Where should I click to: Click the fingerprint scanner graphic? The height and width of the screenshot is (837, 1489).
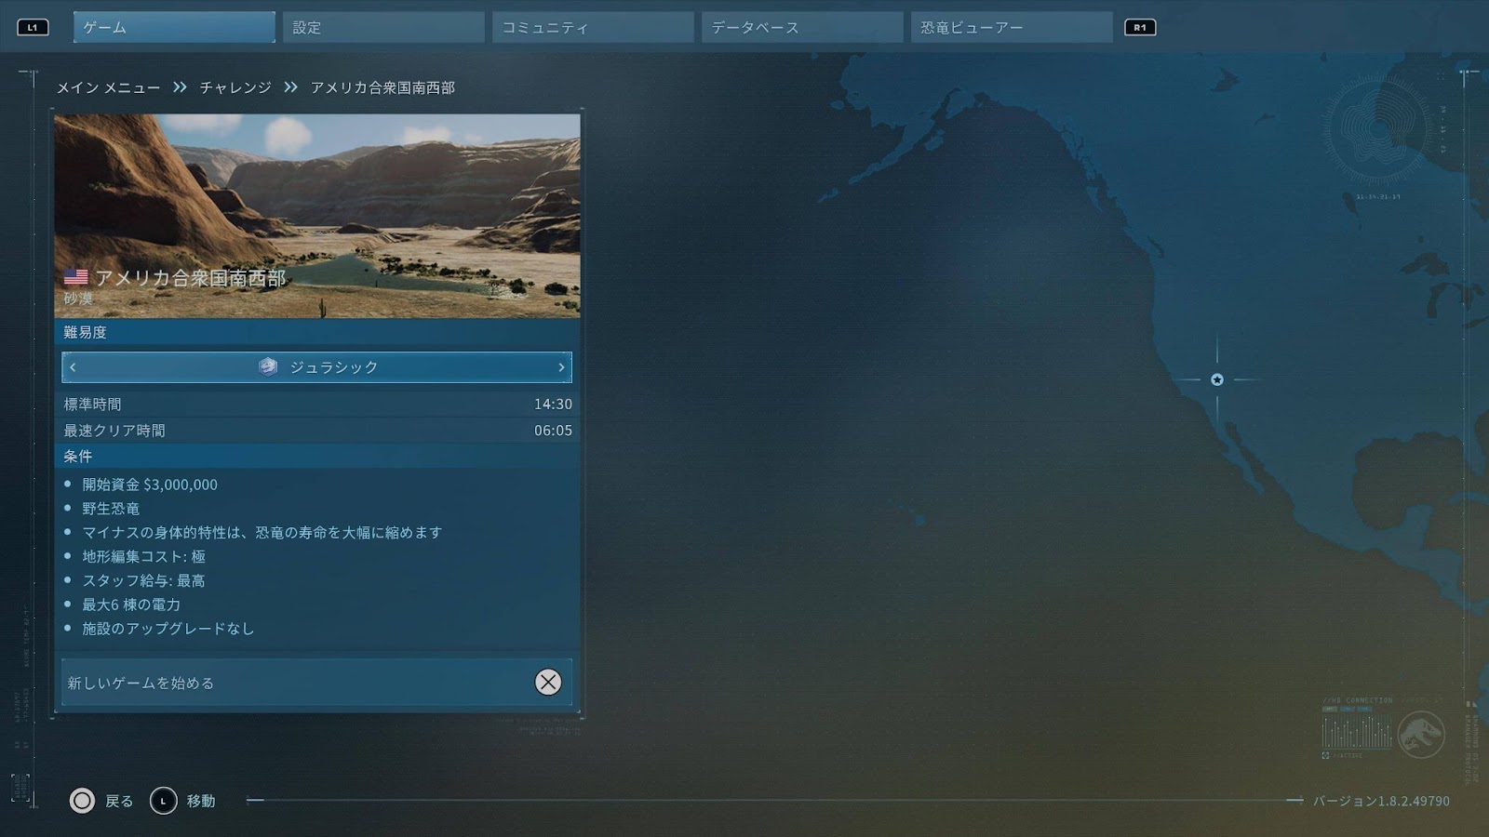point(1377,128)
